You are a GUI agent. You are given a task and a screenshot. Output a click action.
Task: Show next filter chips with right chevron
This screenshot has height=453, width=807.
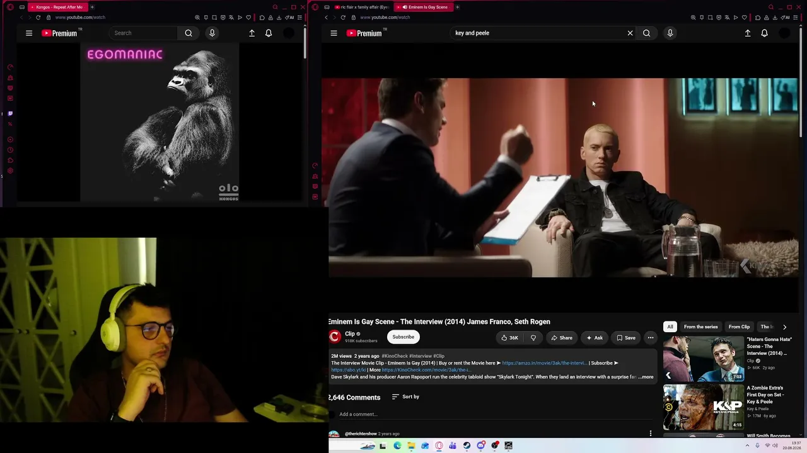pos(784,327)
